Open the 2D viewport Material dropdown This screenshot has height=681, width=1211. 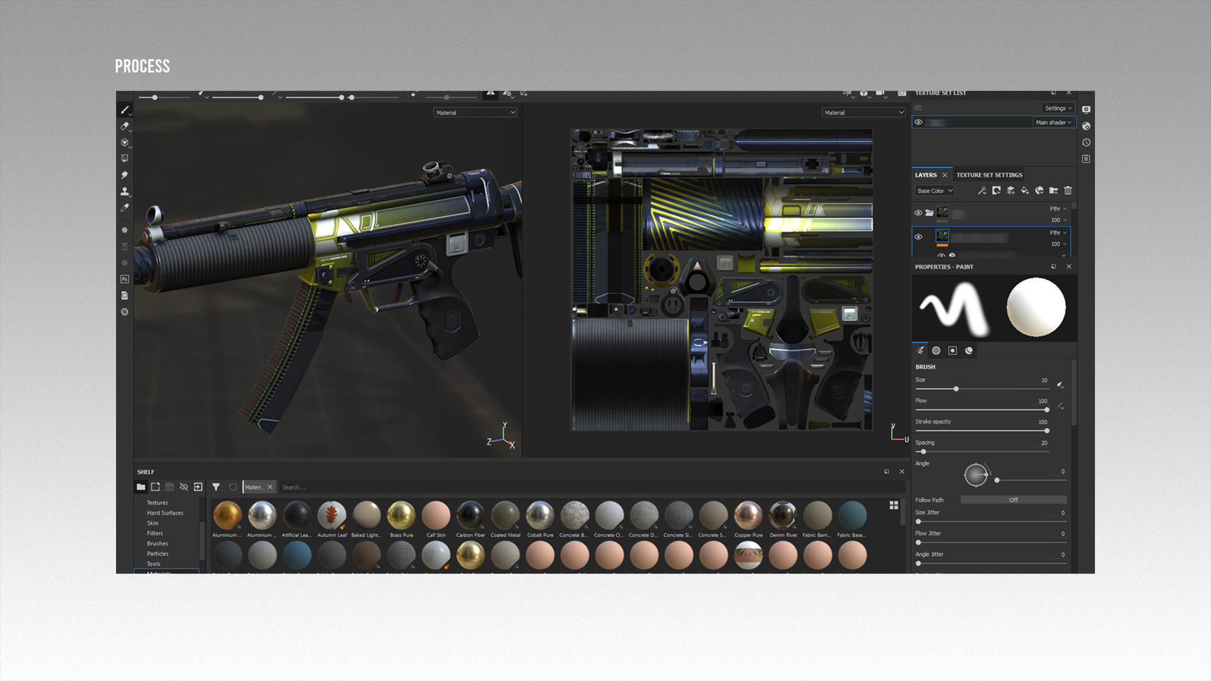(863, 112)
